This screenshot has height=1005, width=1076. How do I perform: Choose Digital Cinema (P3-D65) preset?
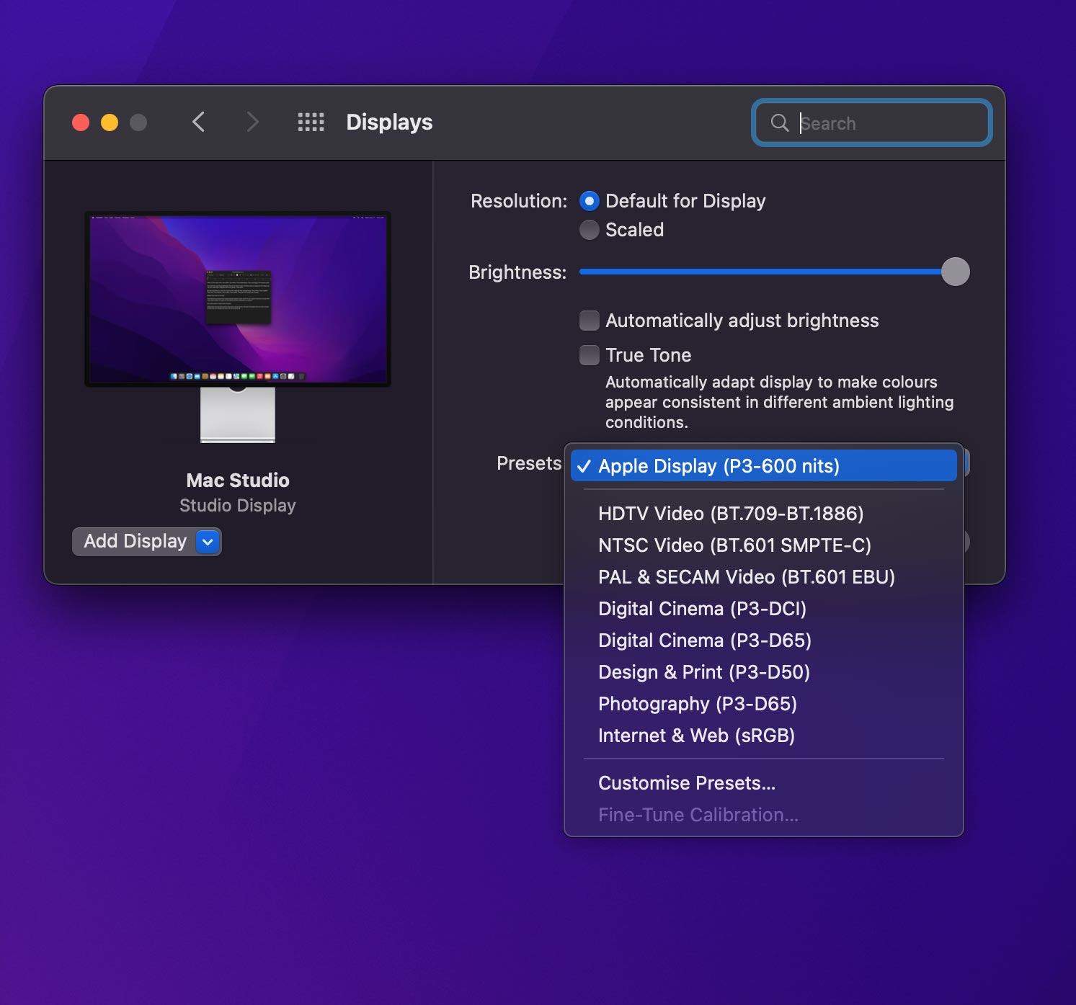764,640
